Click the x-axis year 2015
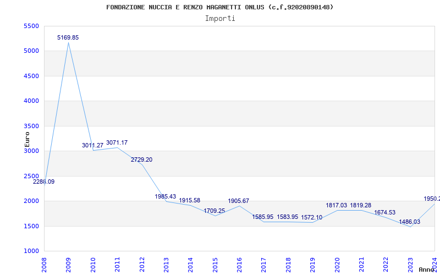 [x=215, y=265]
